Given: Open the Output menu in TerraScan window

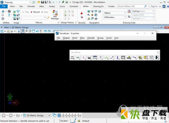Looking at the screenshot, I should (x=66, y=38).
